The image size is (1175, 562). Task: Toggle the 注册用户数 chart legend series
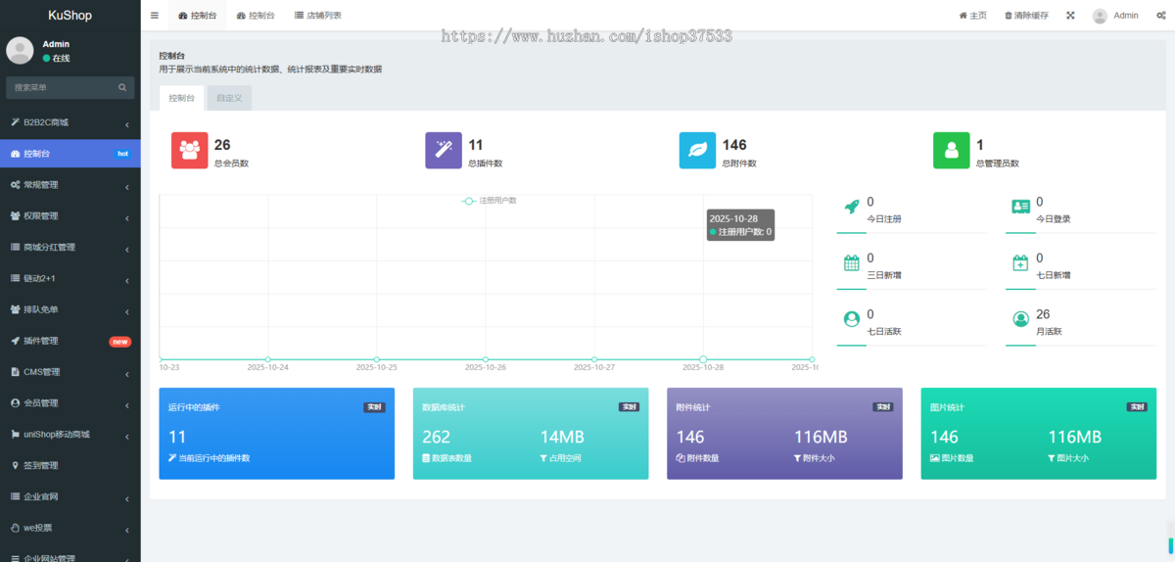(x=490, y=201)
